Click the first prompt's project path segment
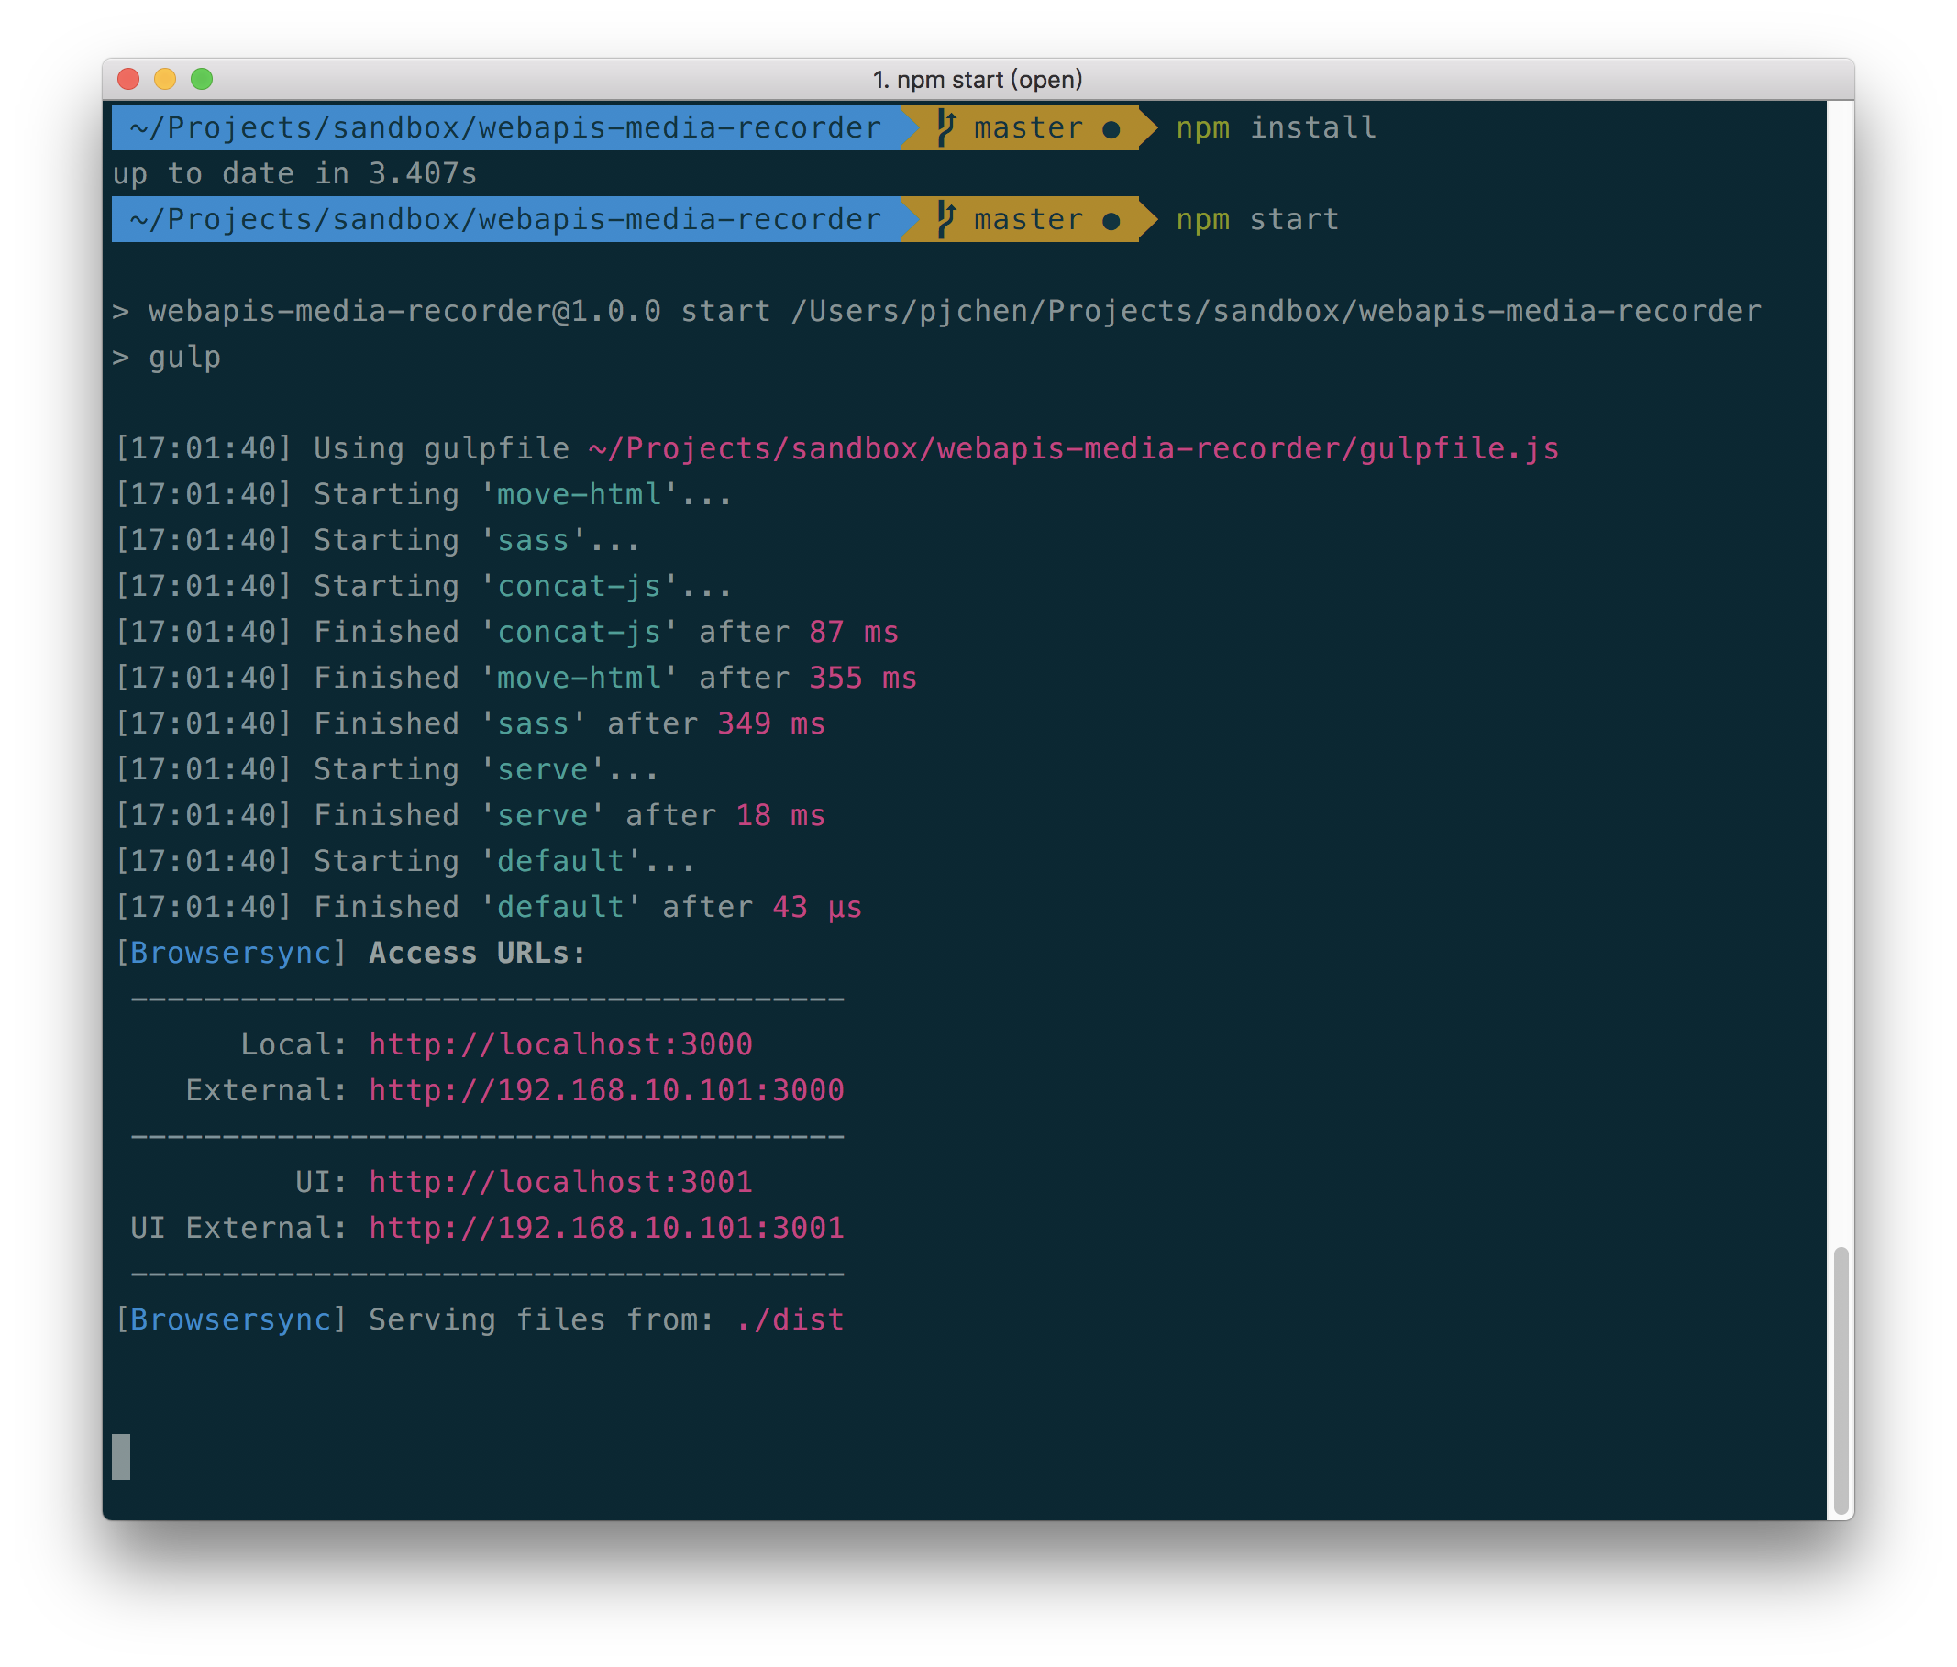 505,127
